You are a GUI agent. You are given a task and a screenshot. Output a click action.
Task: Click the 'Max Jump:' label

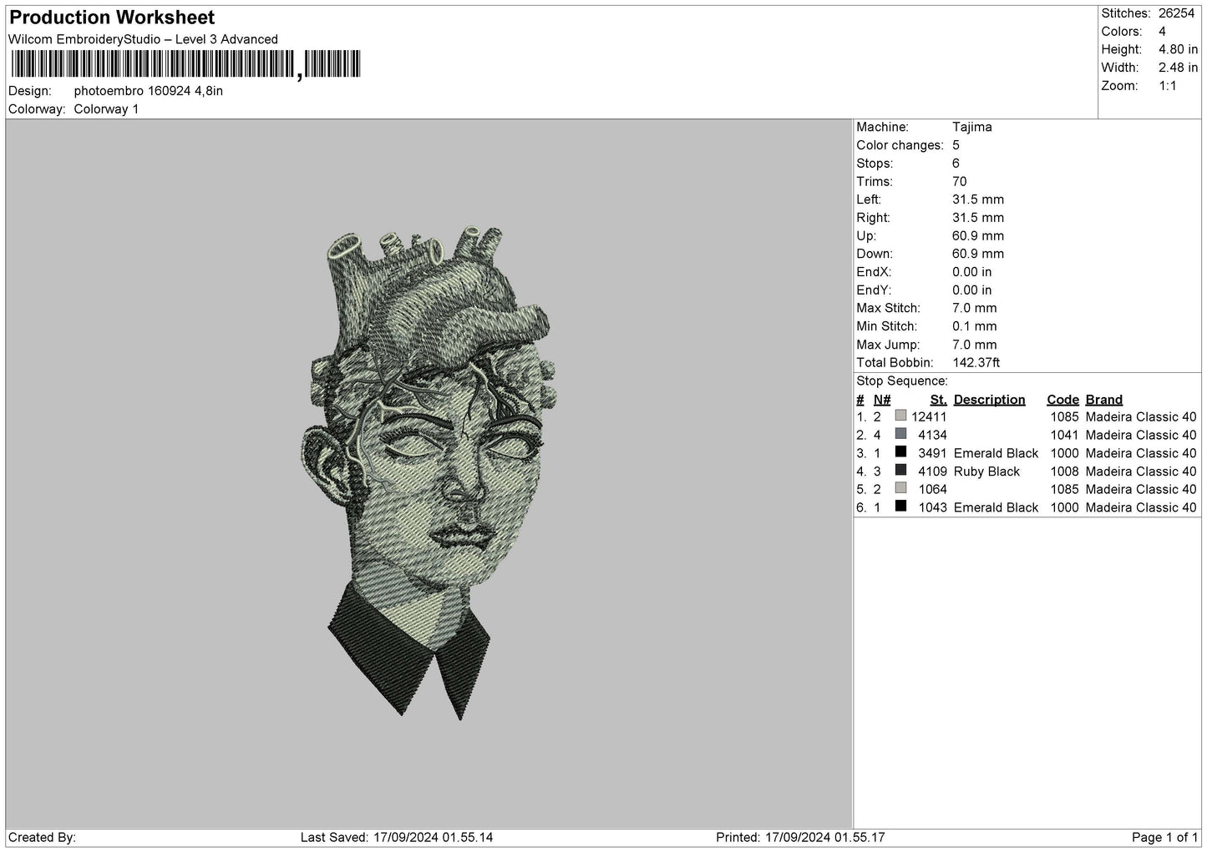[888, 345]
